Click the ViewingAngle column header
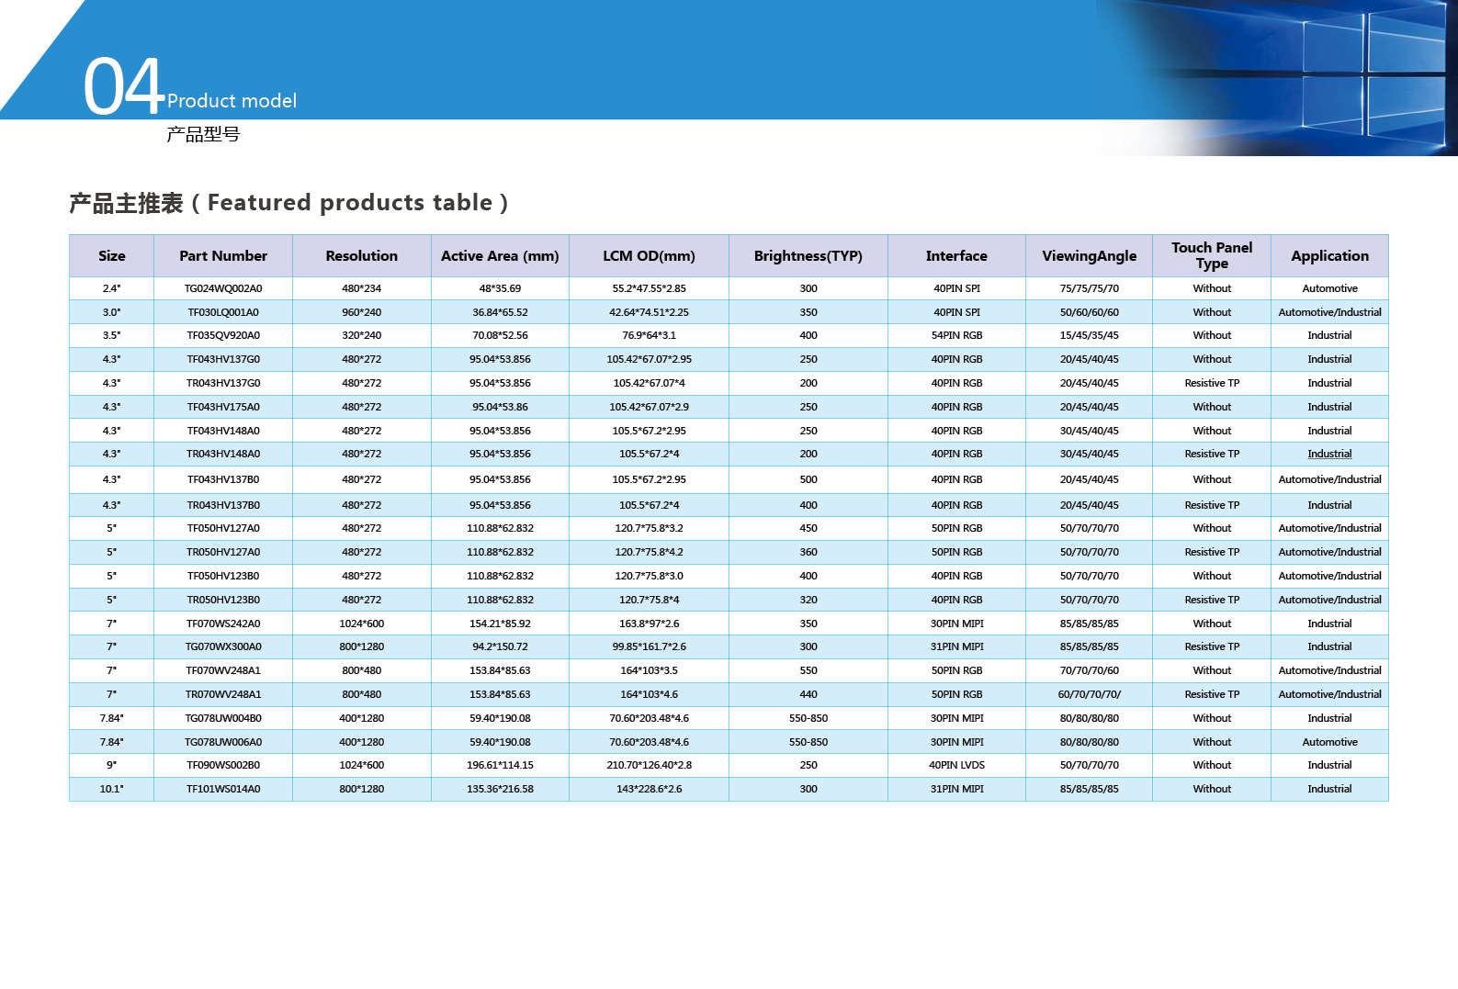1458x989 pixels. [x=1089, y=256]
